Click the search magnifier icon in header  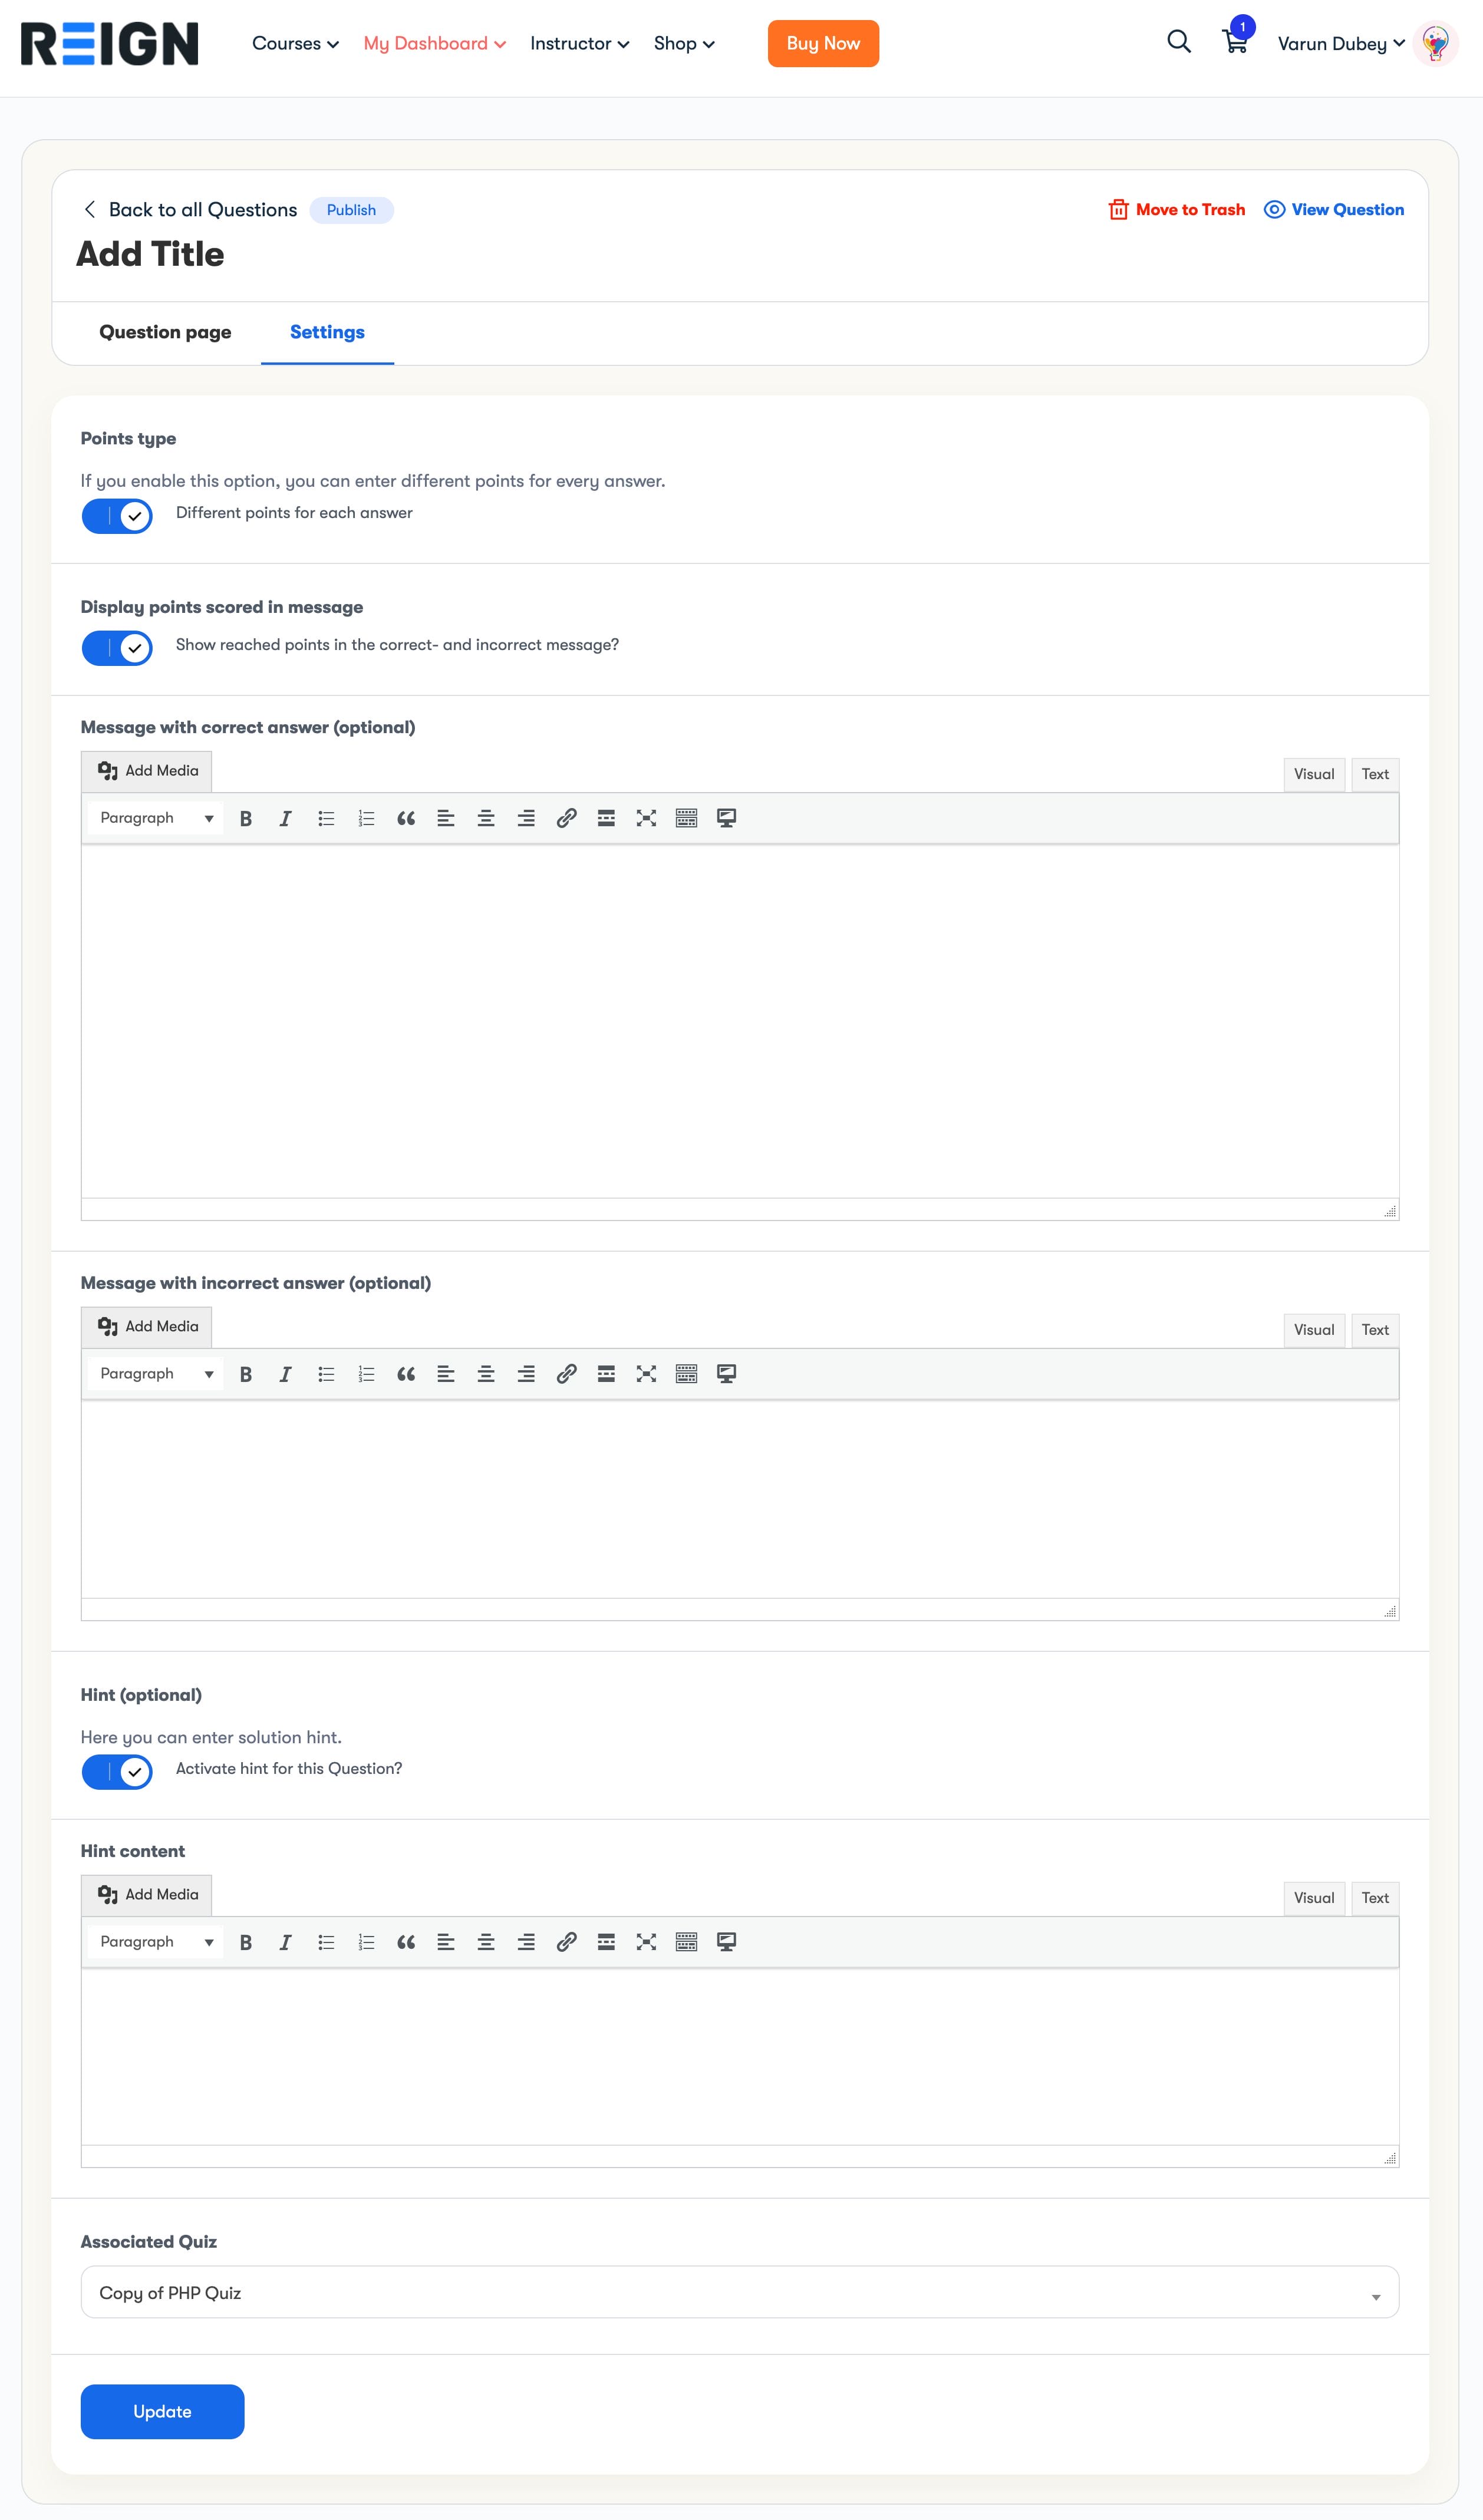pyautogui.click(x=1179, y=42)
